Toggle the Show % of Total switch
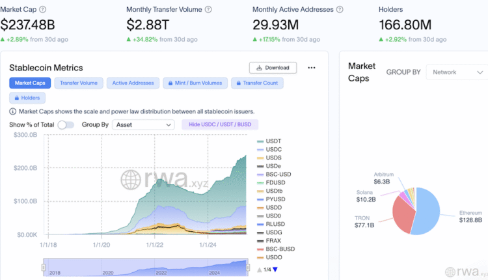The width and height of the screenshot is (488, 280). click(66, 124)
